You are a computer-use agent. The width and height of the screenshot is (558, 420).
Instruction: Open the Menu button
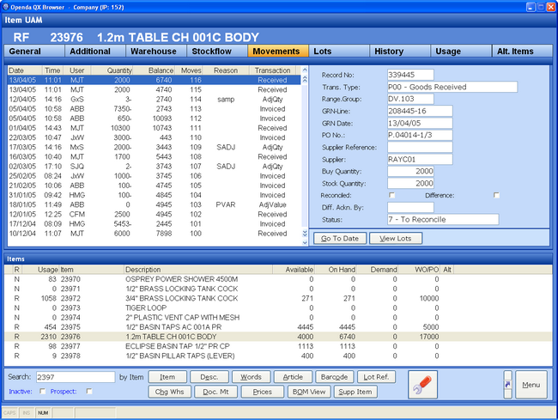click(x=531, y=385)
